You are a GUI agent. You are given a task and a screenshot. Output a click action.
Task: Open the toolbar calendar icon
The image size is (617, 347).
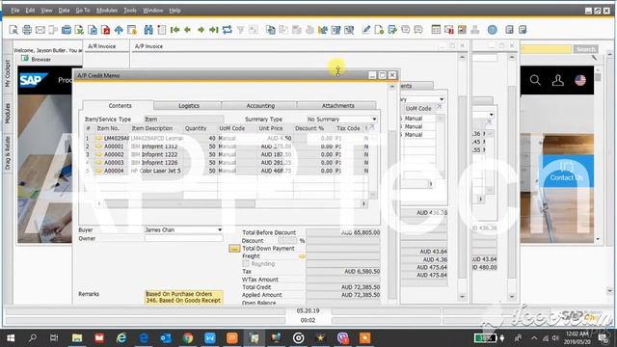coord(436,30)
